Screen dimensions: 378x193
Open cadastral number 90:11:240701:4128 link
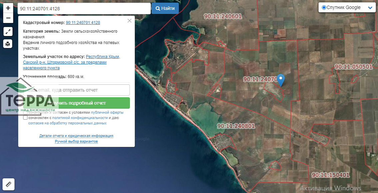tap(83, 23)
